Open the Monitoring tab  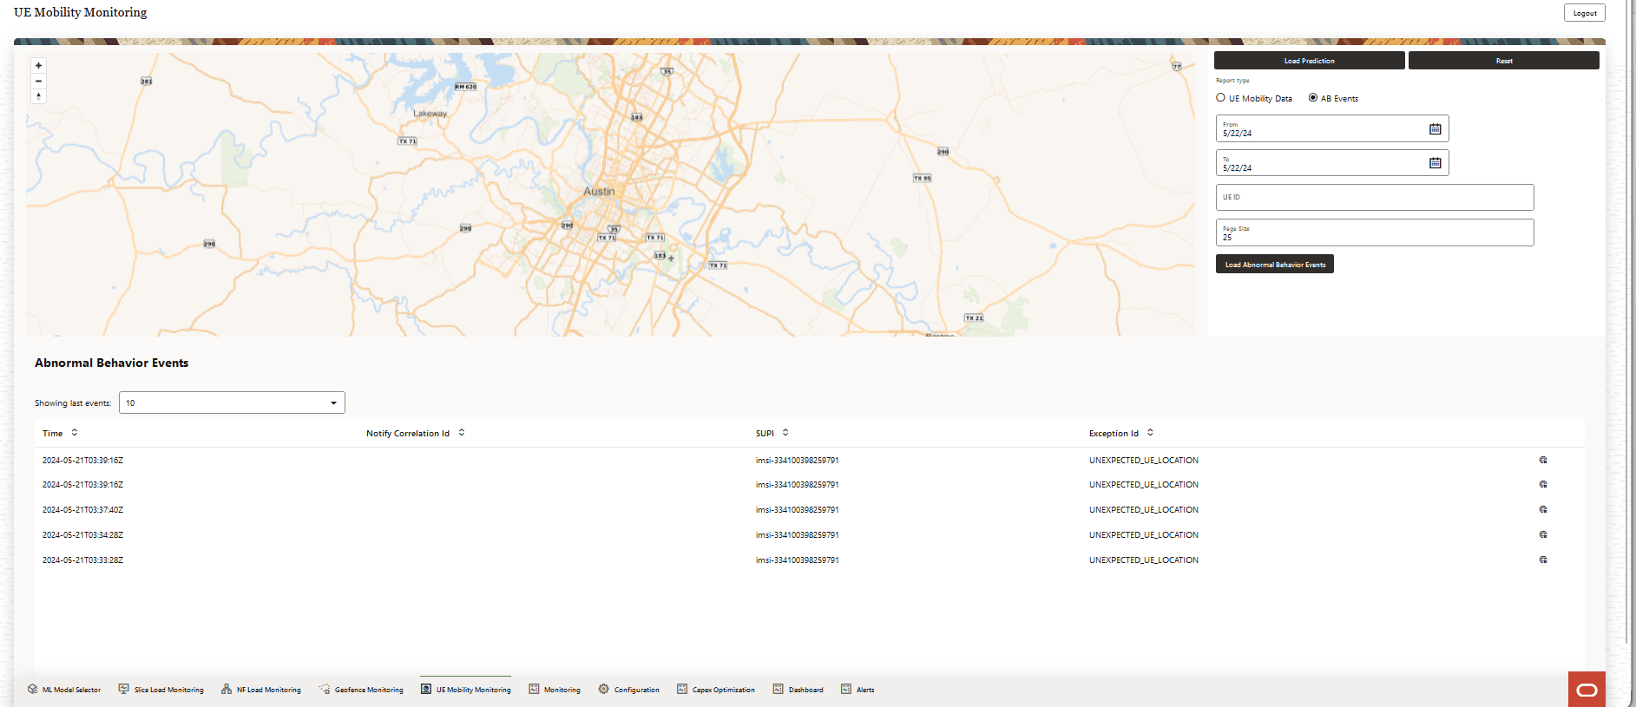(555, 690)
